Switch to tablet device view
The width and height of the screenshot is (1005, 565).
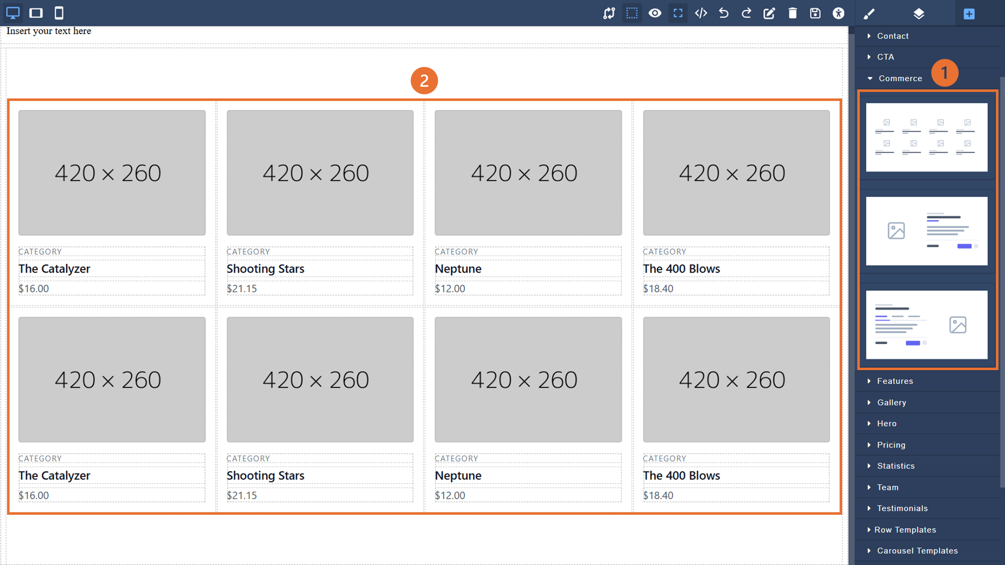coord(36,13)
